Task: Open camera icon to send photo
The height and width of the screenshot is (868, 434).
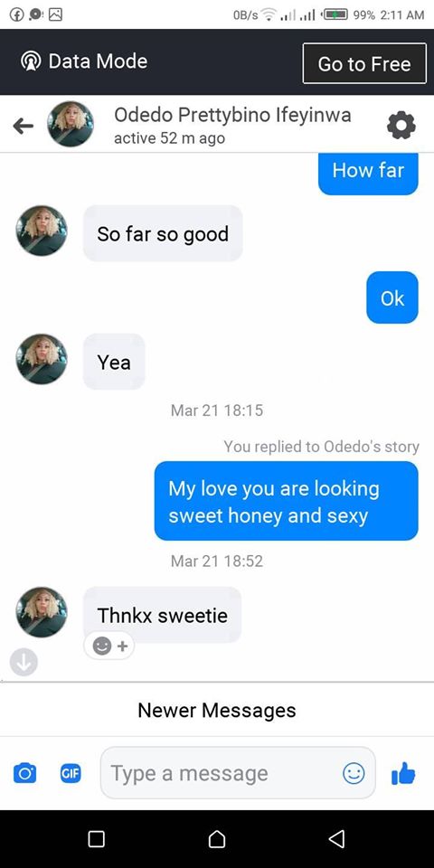Action: (24, 773)
